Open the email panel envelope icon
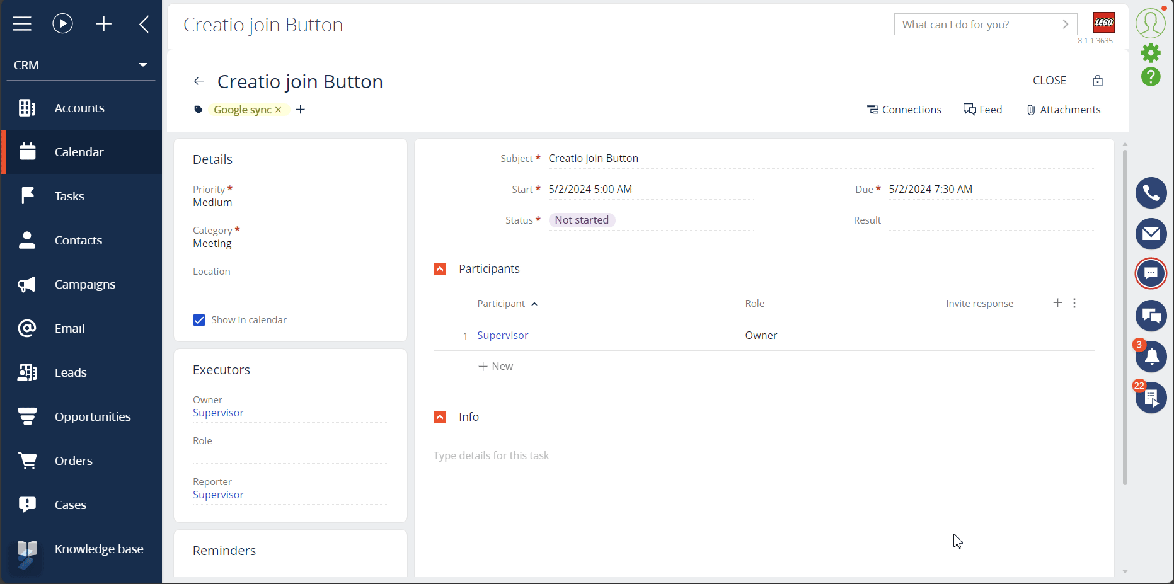1174x584 pixels. coord(1151,234)
